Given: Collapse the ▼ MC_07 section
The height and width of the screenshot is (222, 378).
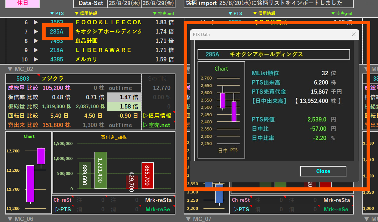Looking at the screenshot, I should [x=199, y=219].
